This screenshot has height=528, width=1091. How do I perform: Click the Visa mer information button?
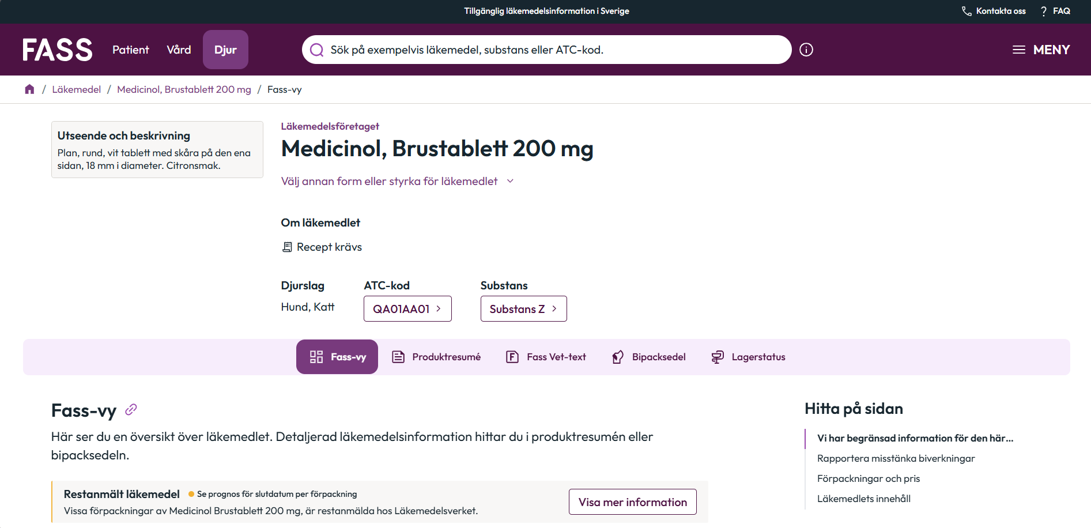click(x=632, y=502)
